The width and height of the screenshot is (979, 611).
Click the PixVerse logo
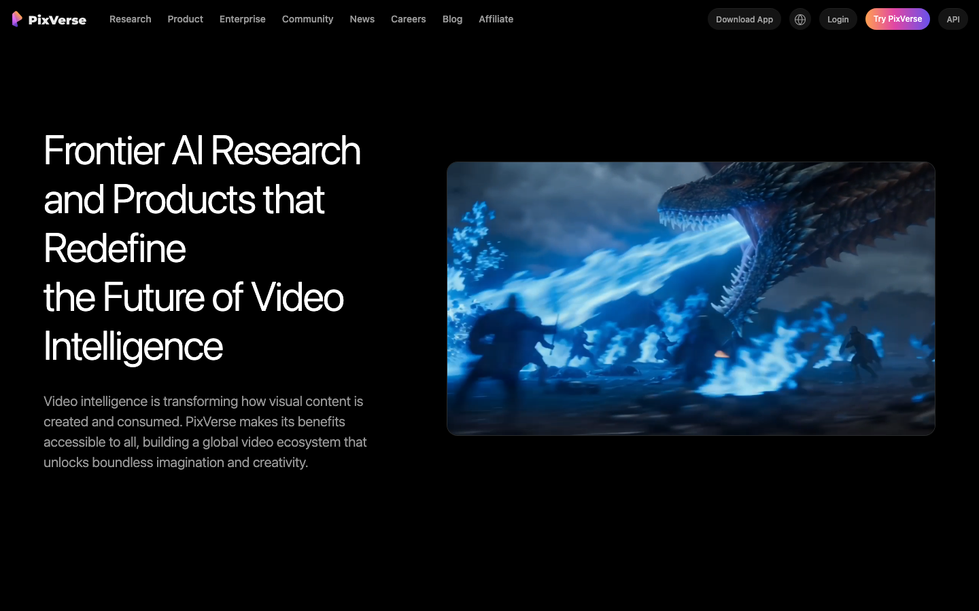(x=49, y=19)
